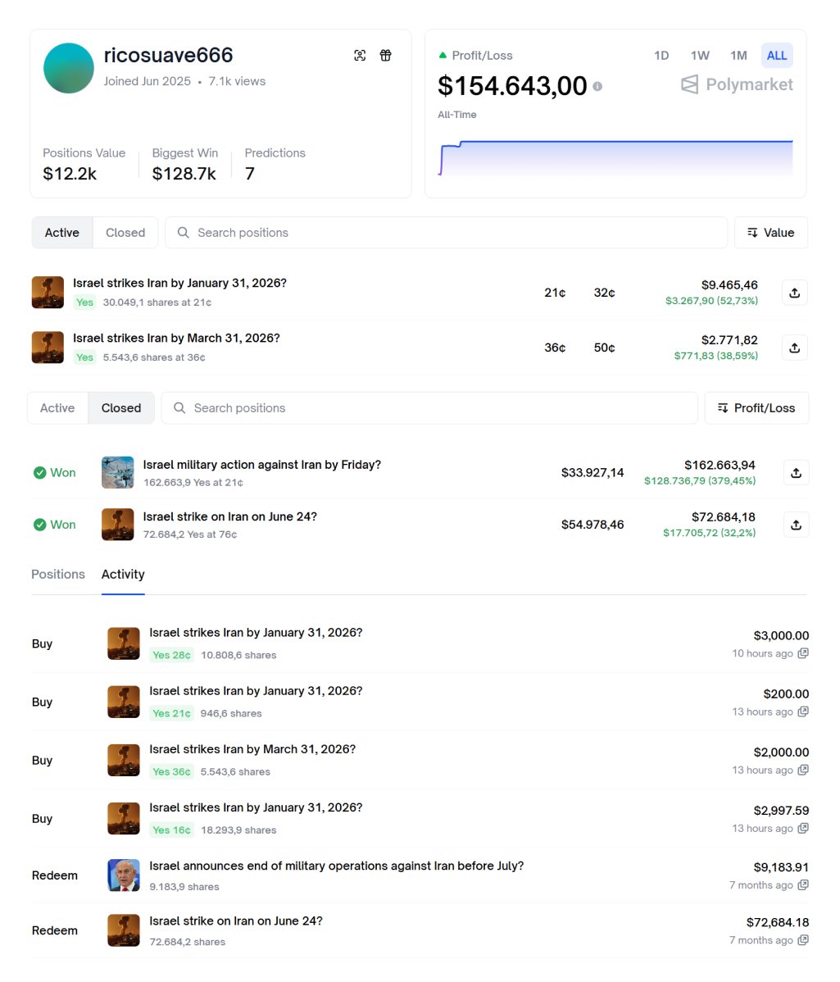Screen dimensions: 840x982
Task: Click the upper Search positions field
Action: coord(446,233)
